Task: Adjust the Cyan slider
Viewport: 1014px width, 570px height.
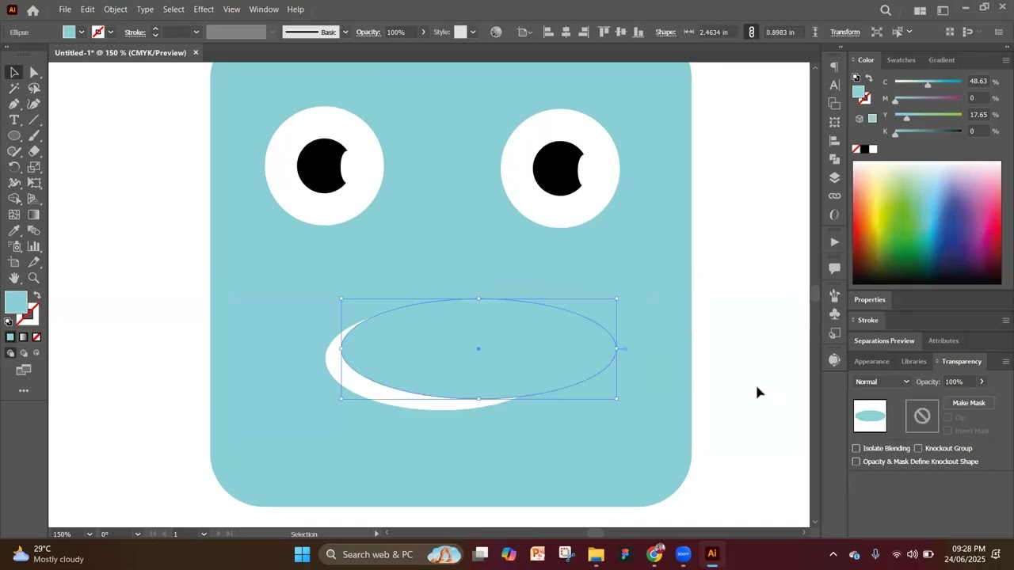Action: pyautogui.click(x=928, y=84)
